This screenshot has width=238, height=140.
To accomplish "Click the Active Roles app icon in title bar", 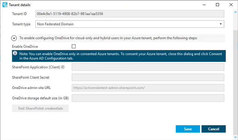I will click(5, 5).
